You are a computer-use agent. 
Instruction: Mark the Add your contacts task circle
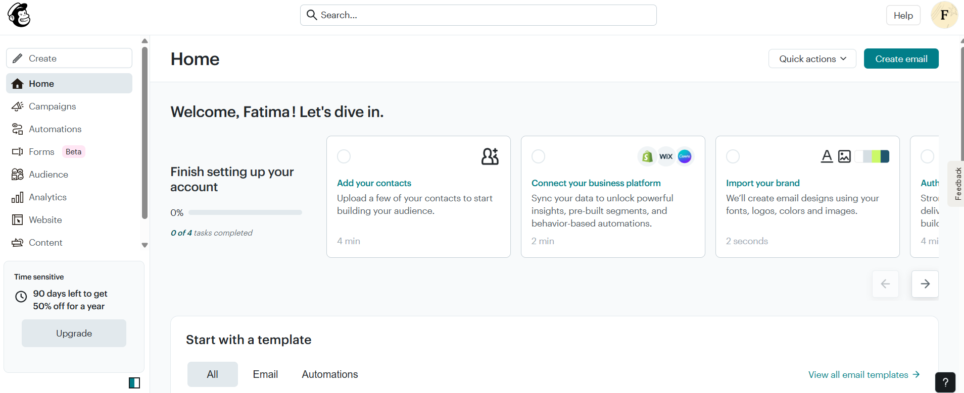coord(344,156)
